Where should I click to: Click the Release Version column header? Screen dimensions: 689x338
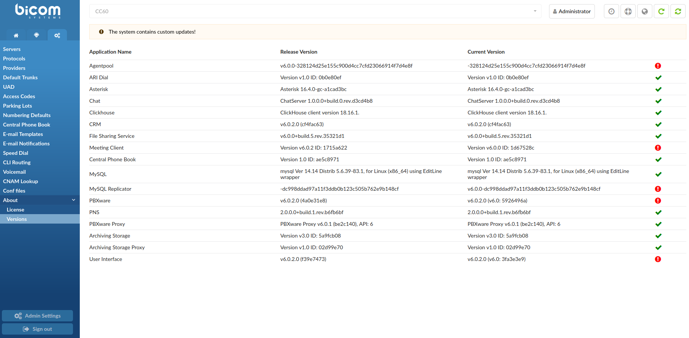click(299, 52)
